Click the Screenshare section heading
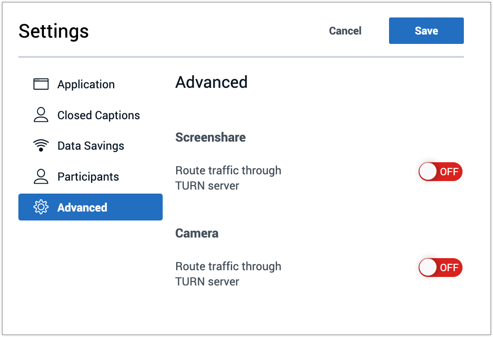Image resolution: width=493 pixels, height=337 pixels. [210, 137]
